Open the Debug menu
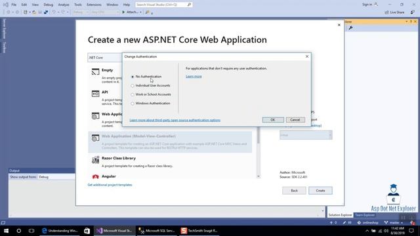The height and width of the screenshot is (236, 420). point(48,5)
